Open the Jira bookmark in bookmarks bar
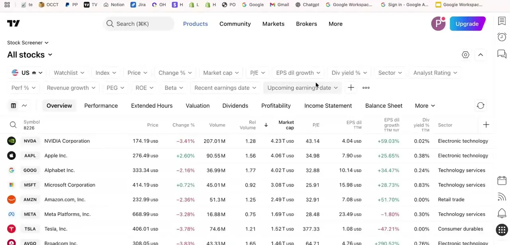The image size is (510, 245). [138, 5]
